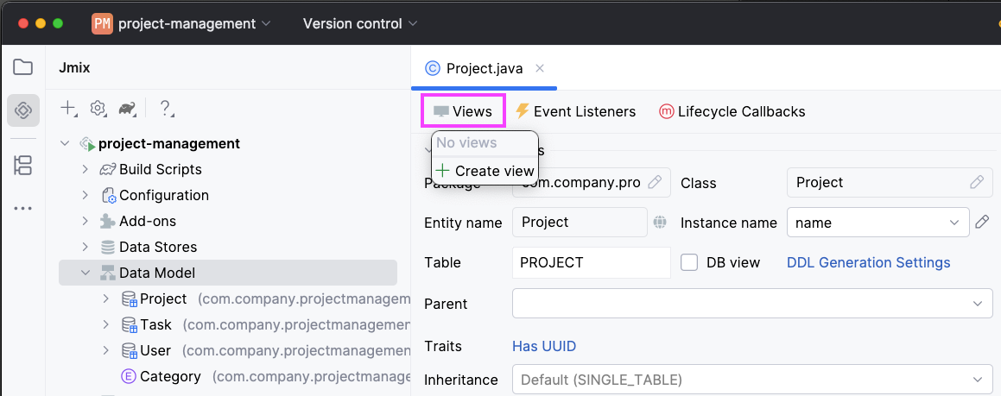Viewport: 1001px width, 396px height.
Task: Open the Jmix help question mark icon
Action: tap(166, 108)
